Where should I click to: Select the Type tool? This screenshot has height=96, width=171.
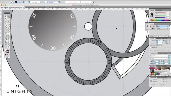(8, 21)
